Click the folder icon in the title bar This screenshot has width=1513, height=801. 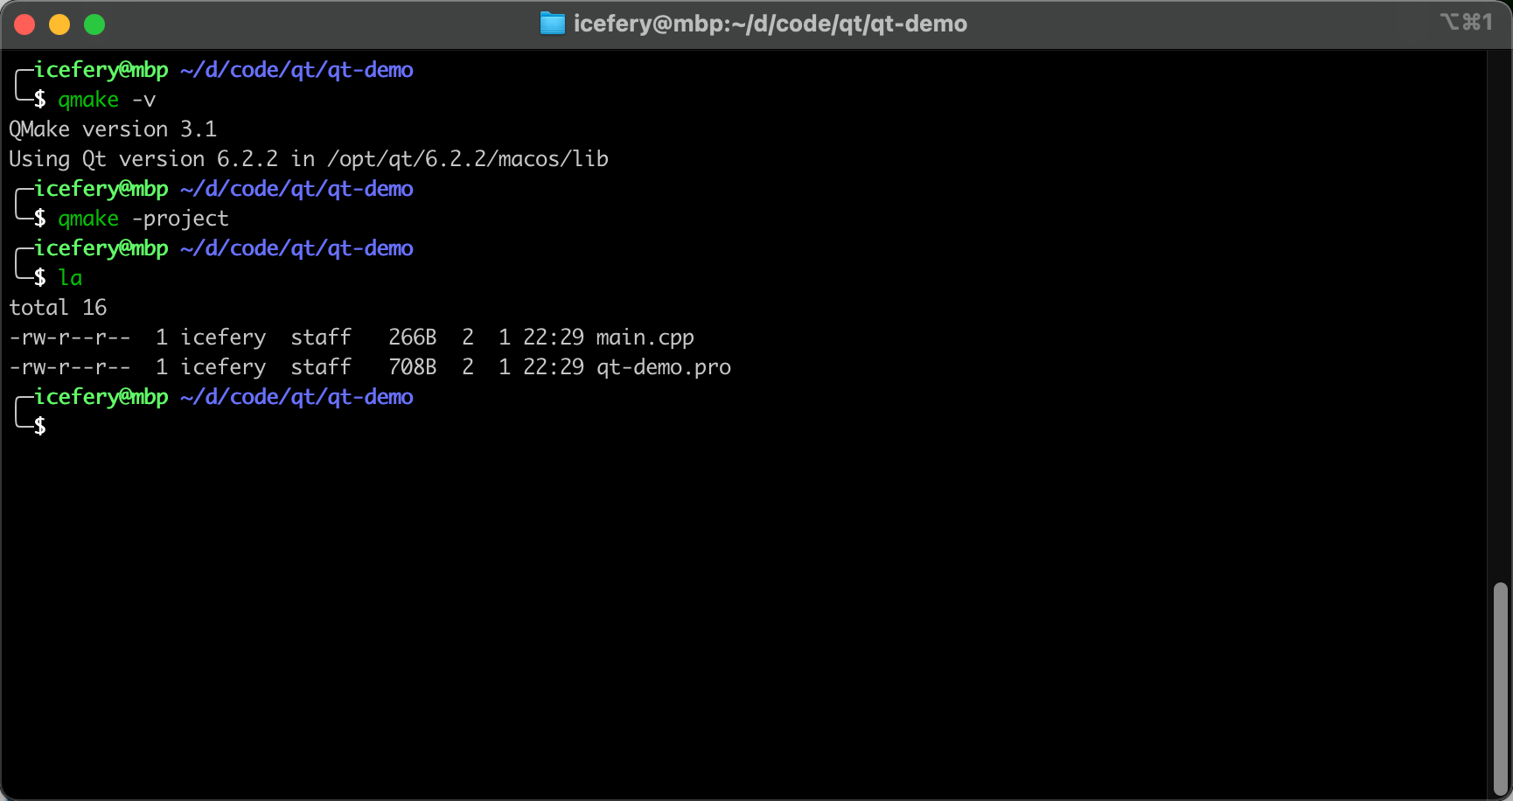(x=553, y=24)
